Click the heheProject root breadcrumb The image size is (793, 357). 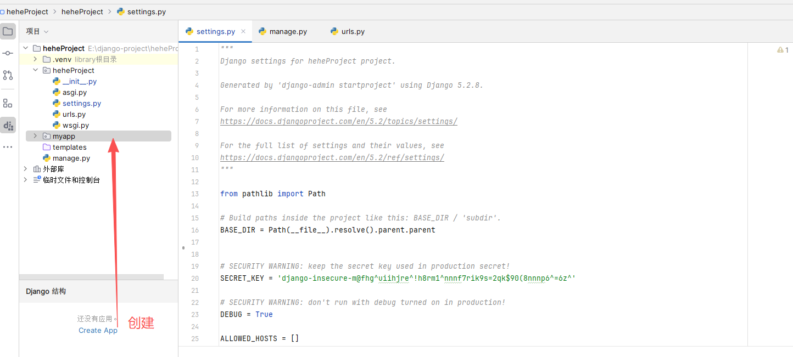[x=27, y=12]
